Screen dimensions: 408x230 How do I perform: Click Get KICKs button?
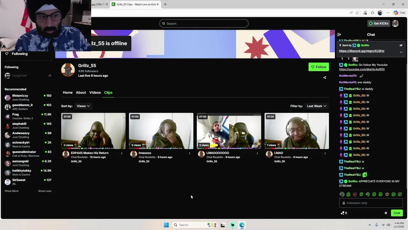point(379,24)
